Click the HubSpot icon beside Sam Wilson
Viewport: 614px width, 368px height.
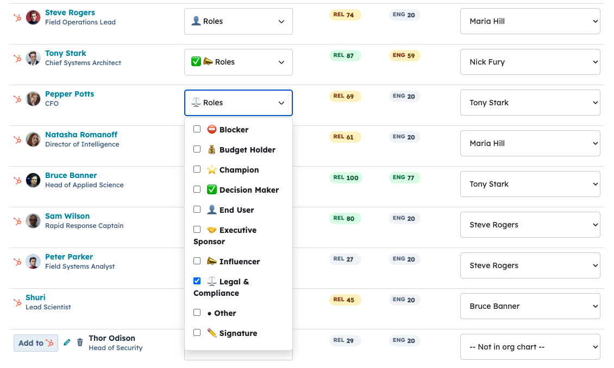pyautogui.click(x=17, y=221)
